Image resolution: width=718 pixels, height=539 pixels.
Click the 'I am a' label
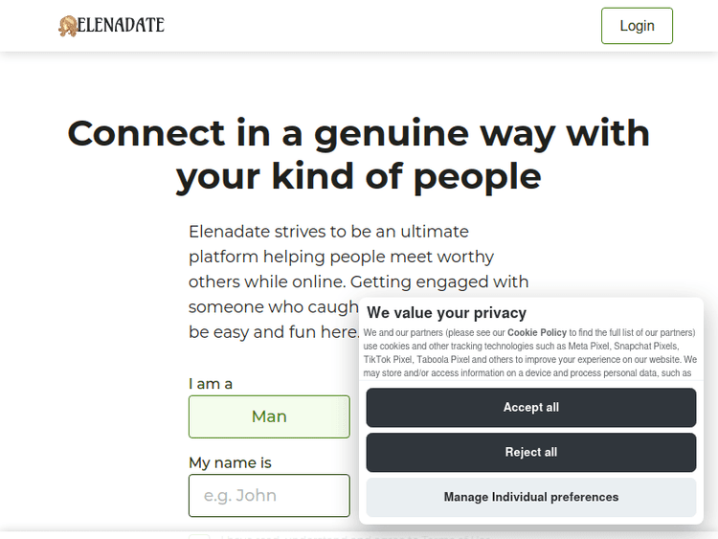pos(211,383)
